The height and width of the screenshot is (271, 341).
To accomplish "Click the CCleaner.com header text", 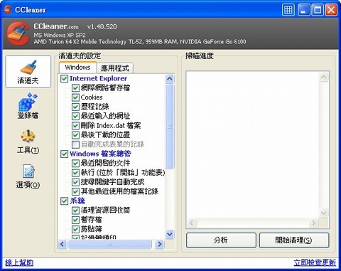I will (56, 26).
